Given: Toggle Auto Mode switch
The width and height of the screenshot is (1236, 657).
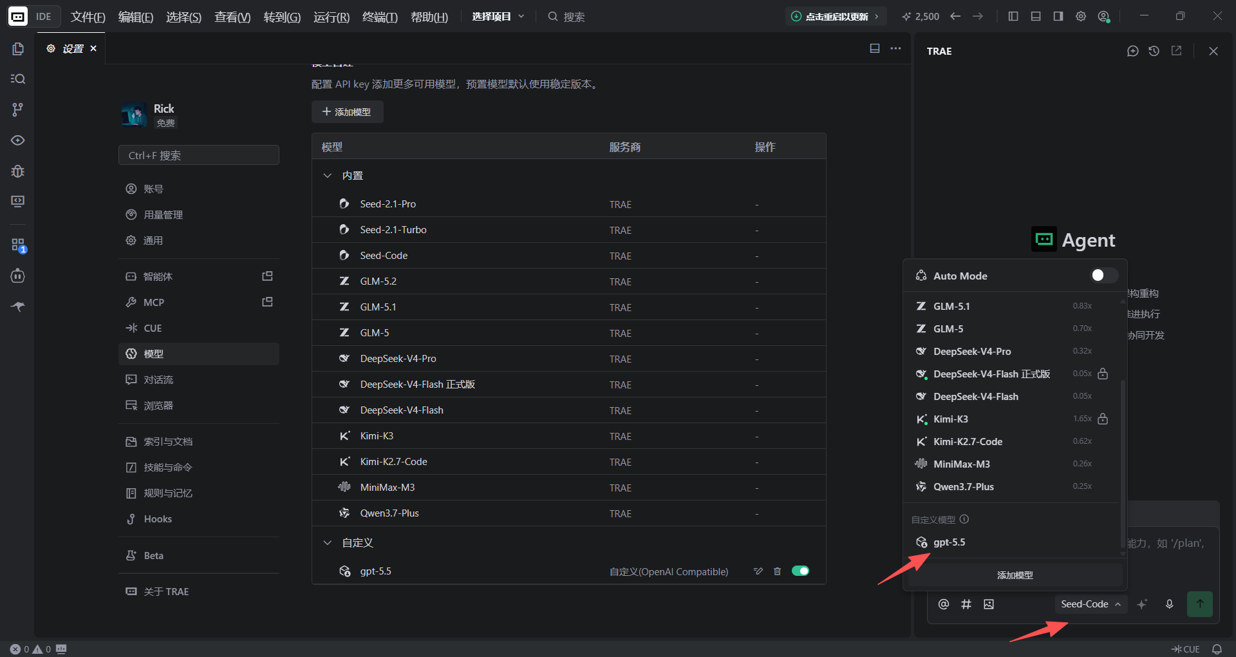Looking at the screenshot, I should pyautogui.click(x=1103, y=276).
